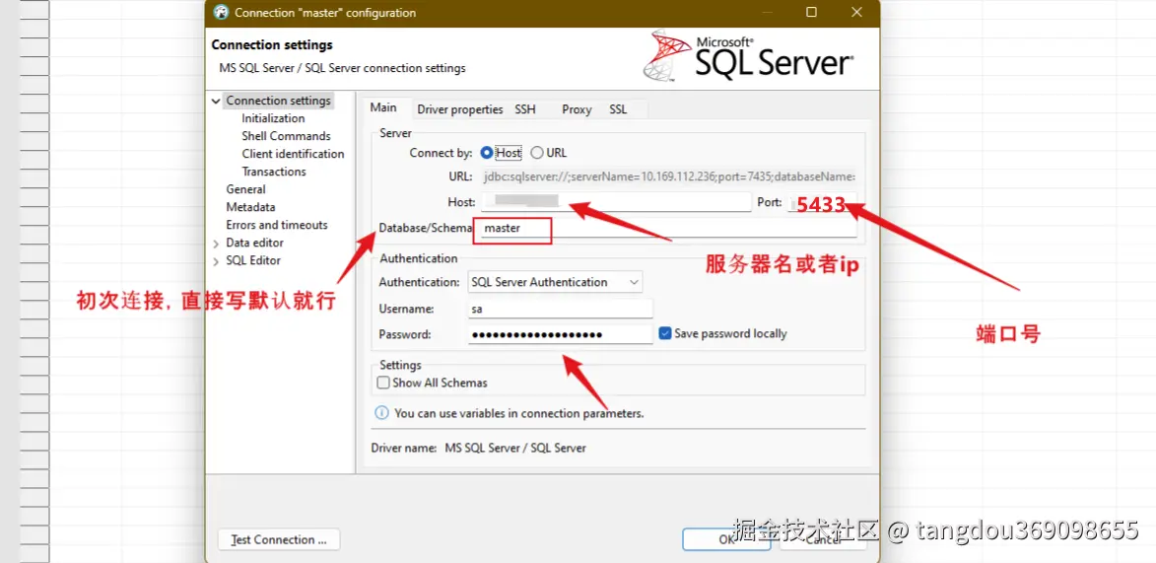Open the Proxy tab
The height and width of the screenshot is (563, 1156).
click(x=577, y=109)
